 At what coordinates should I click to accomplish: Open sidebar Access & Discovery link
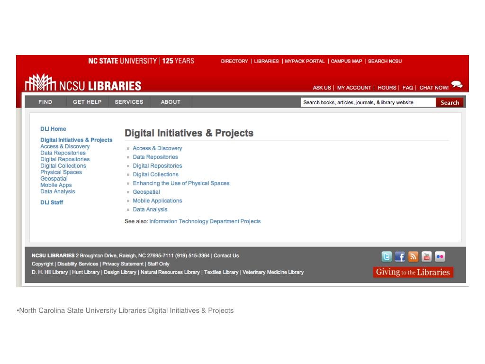(65, 146)
